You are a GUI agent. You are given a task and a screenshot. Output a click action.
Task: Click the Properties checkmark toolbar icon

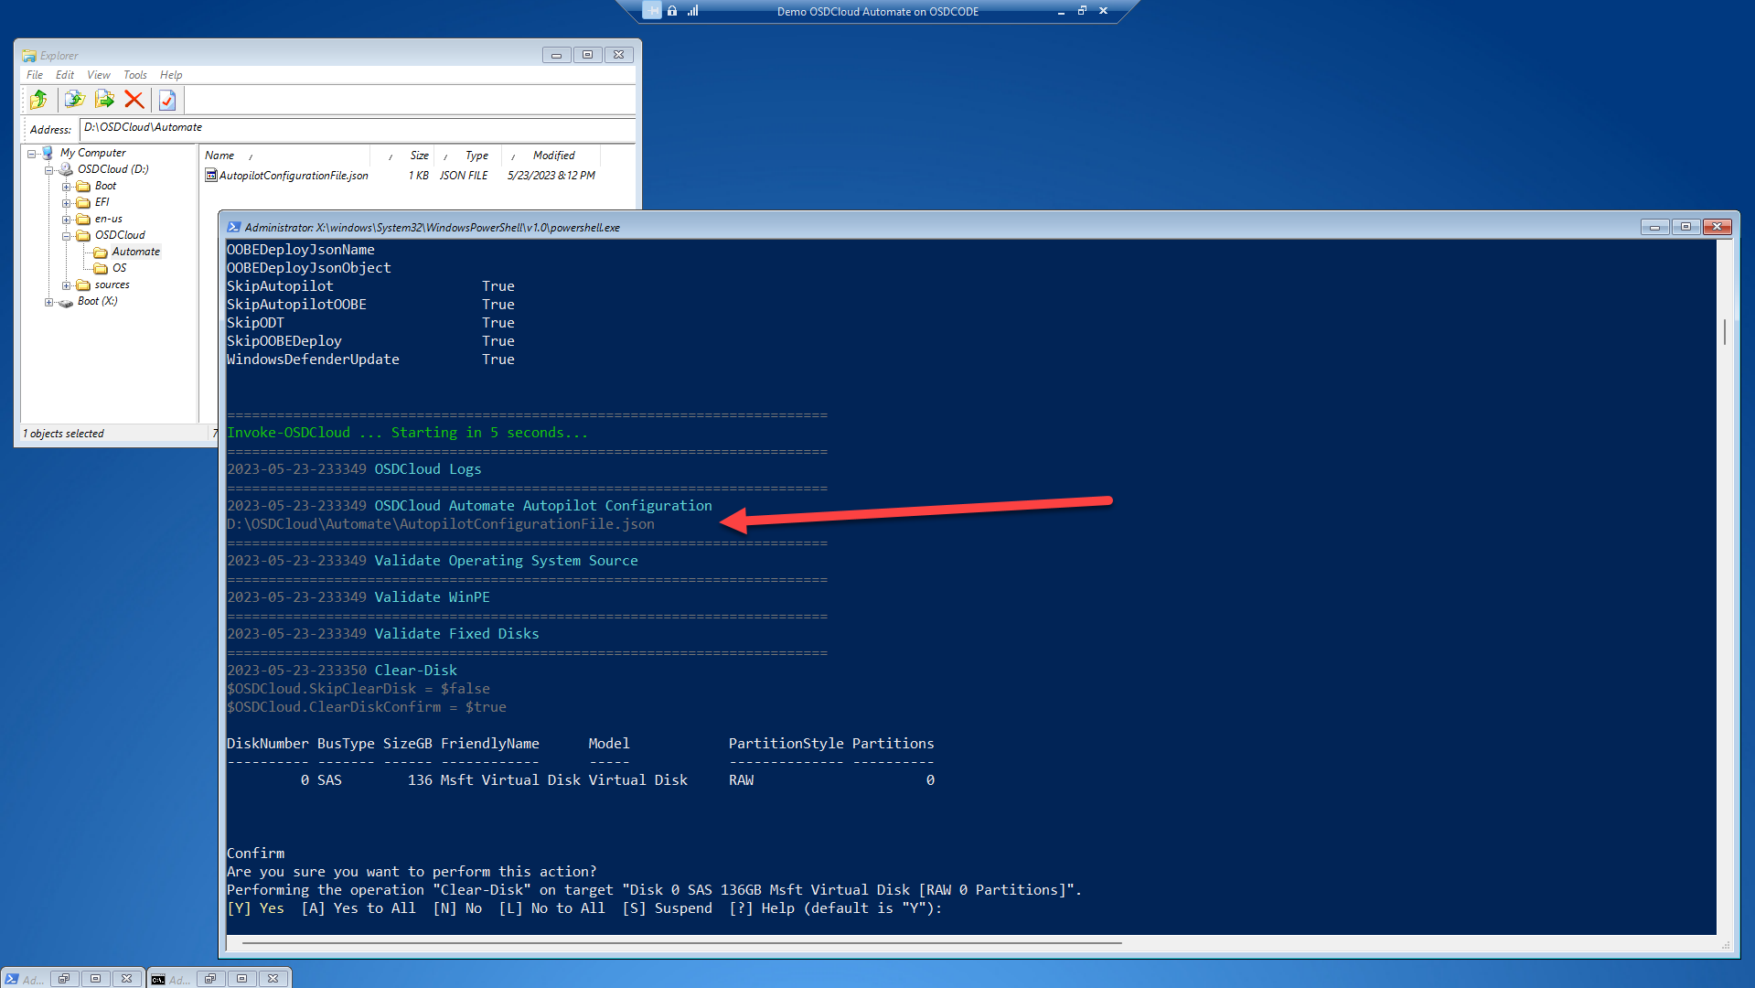pyautogui.click(x=167, y=100)
